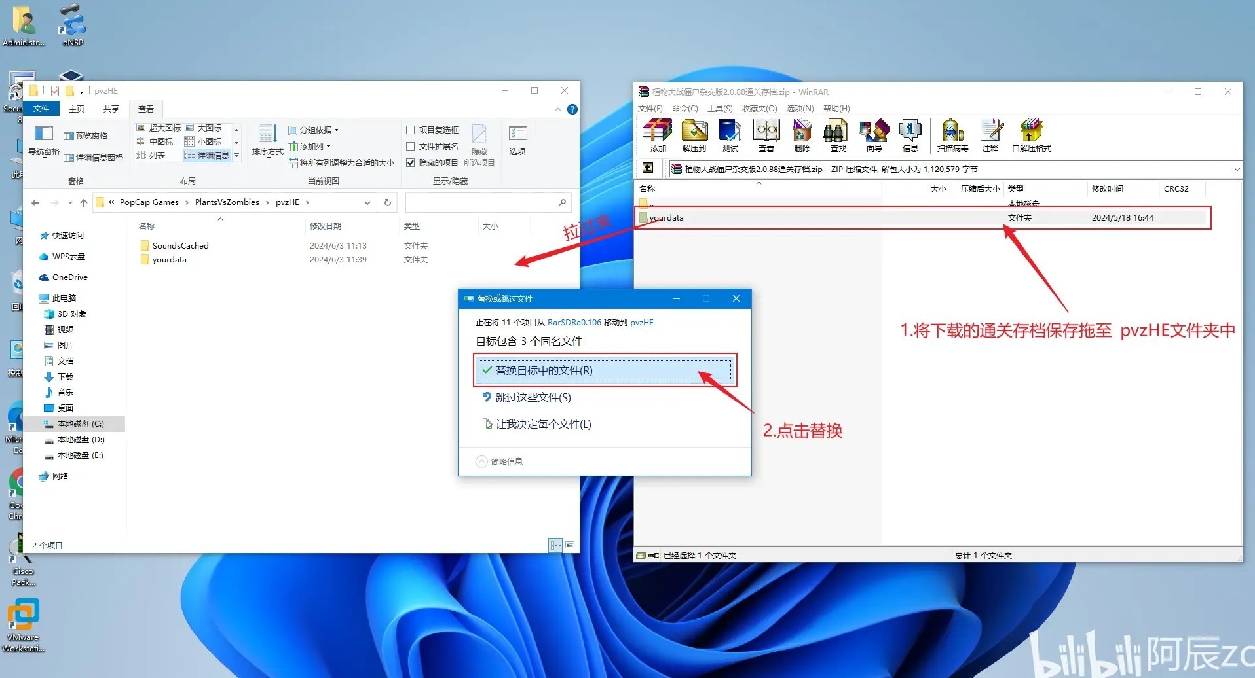Click the Sort by (排序方式) icon
This screenshot has width=1255, height=678.
267,141
